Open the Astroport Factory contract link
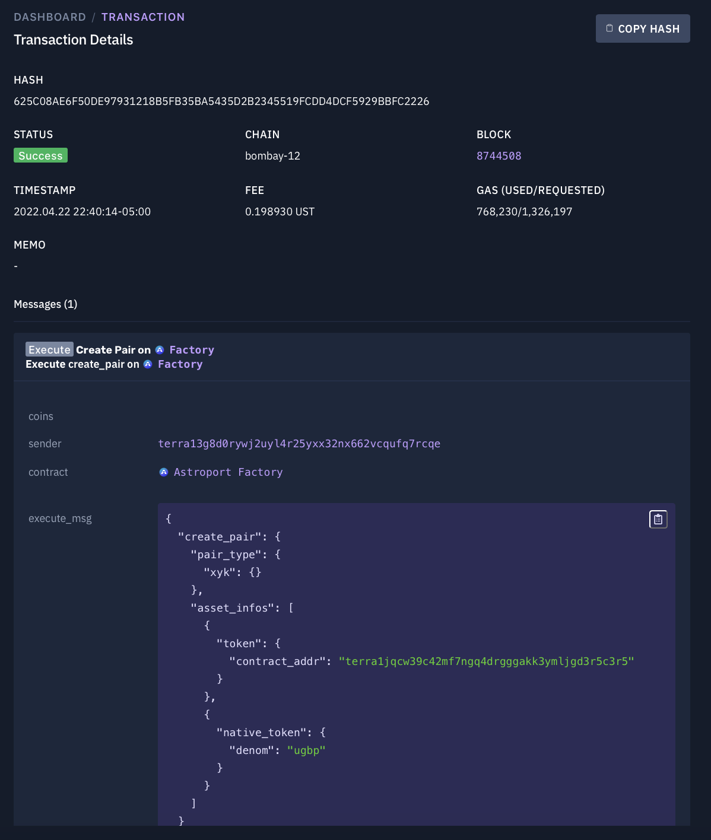This screenshot has width=711, height=840. tap(228, 472)
